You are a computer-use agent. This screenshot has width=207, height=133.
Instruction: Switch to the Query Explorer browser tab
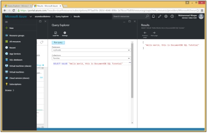tap(18, 6)
